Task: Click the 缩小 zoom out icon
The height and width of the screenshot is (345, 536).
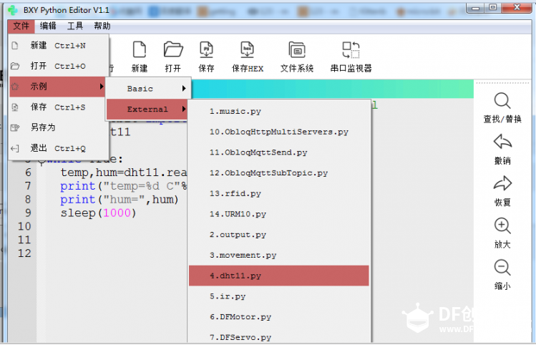Action: [502, 268]
